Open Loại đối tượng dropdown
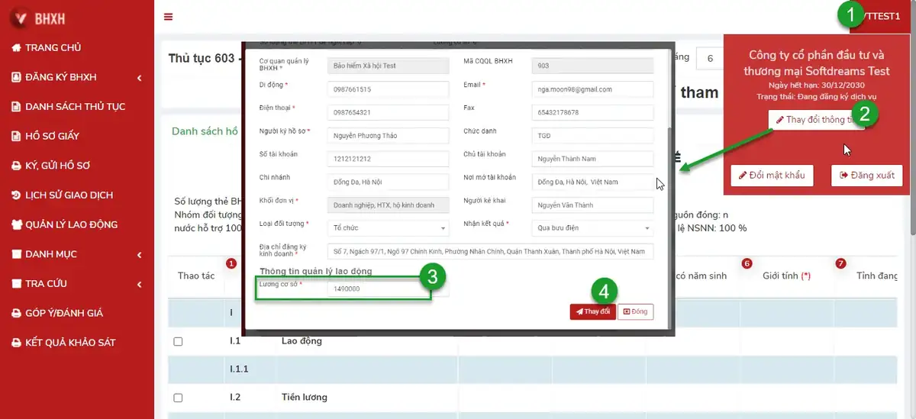Viewport: 916px width, 419px height. pyautogui.click(x=389, y=227)
